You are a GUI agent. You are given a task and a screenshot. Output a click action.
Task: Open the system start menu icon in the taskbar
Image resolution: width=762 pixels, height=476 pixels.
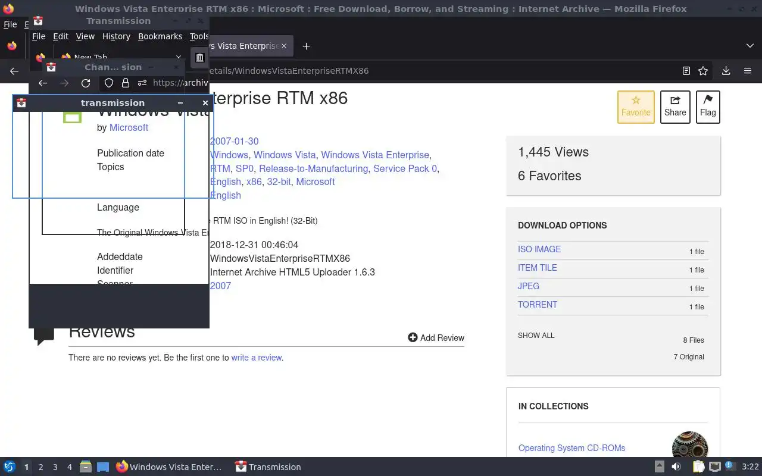pos(9,467)
